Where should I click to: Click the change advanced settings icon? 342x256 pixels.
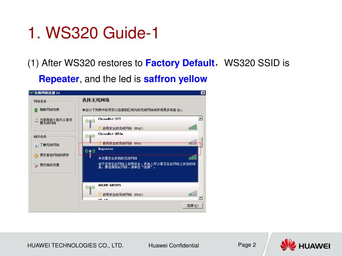[x=36, y=165]
